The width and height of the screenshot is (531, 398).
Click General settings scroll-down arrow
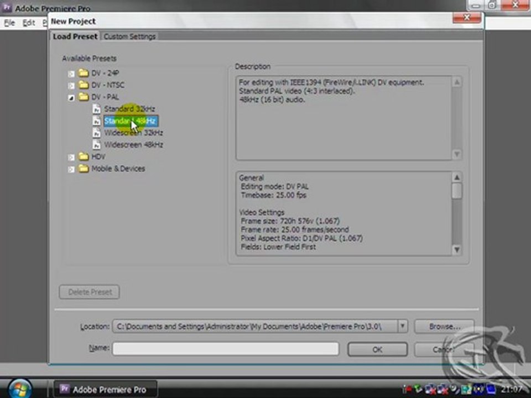pyautogui.click(x=457, y=250)
